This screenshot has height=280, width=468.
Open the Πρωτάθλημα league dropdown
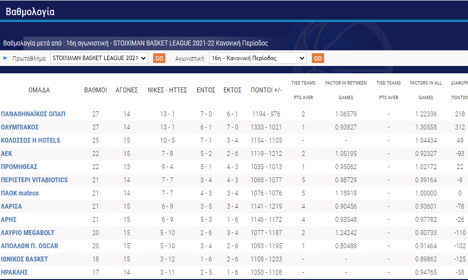(99, 58)
